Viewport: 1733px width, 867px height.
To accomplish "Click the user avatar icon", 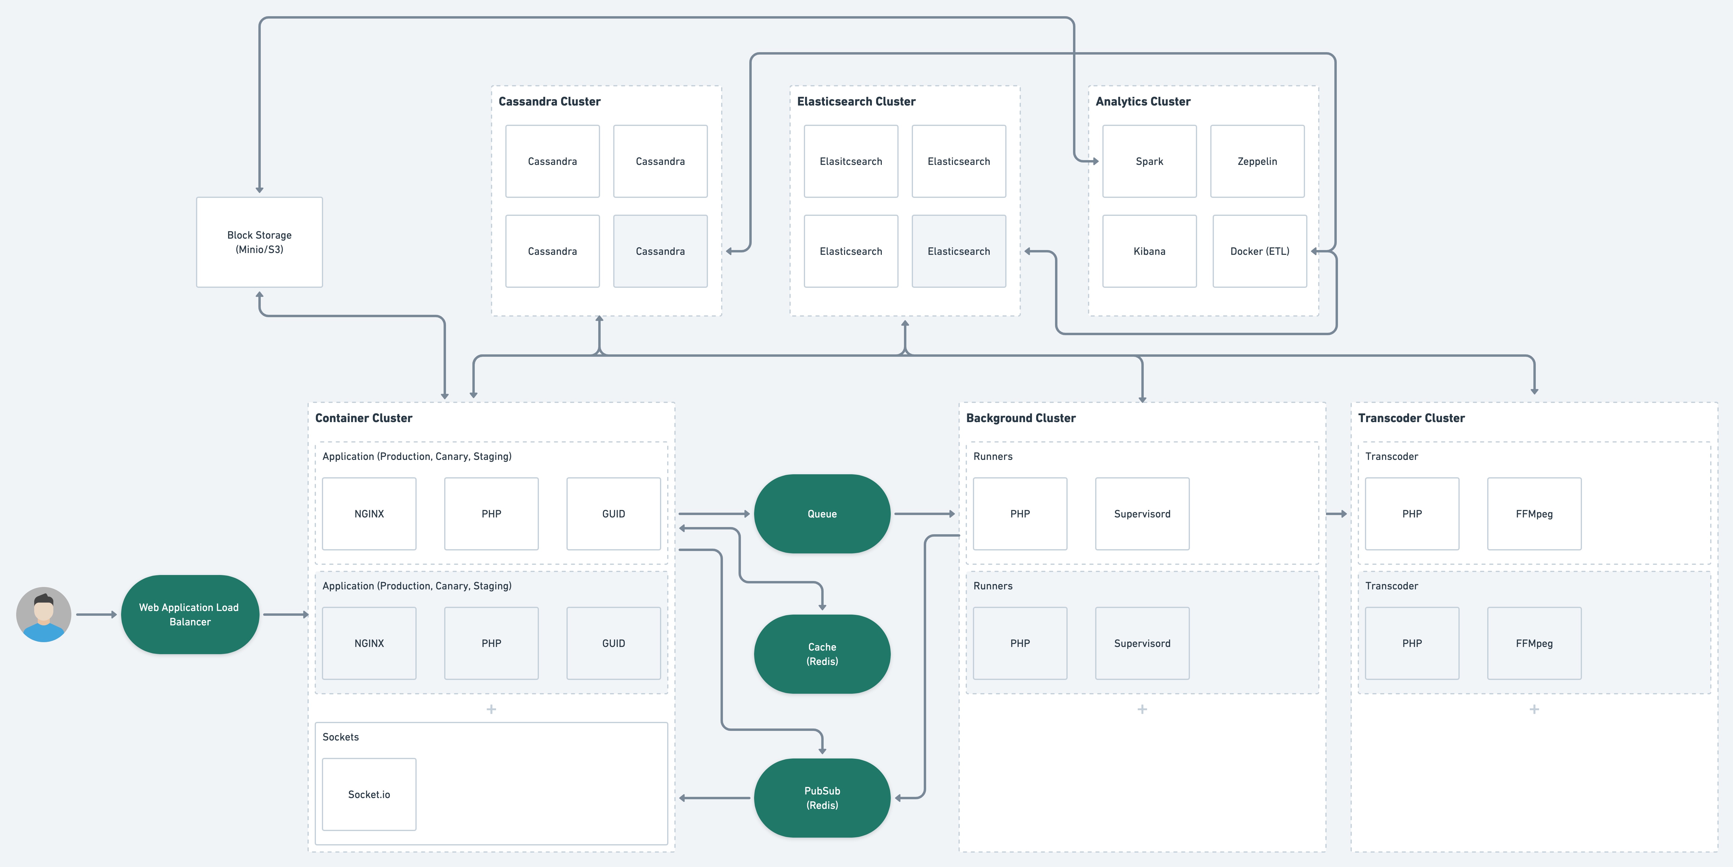I will tap(44, 614).
